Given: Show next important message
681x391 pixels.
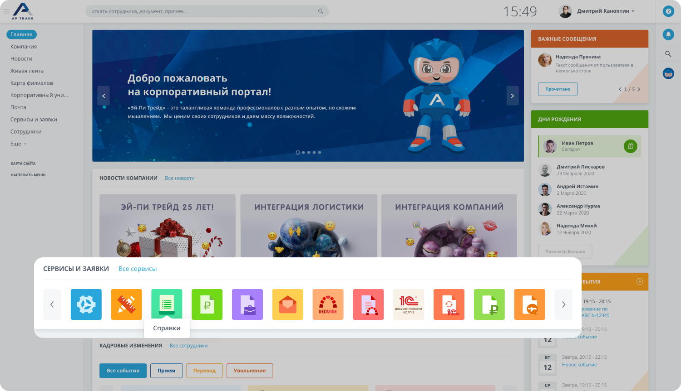Looking at the screenshot, I should point(639,89).
